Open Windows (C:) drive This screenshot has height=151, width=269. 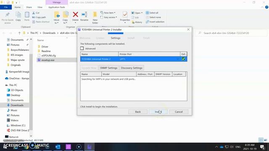point(18,125)
